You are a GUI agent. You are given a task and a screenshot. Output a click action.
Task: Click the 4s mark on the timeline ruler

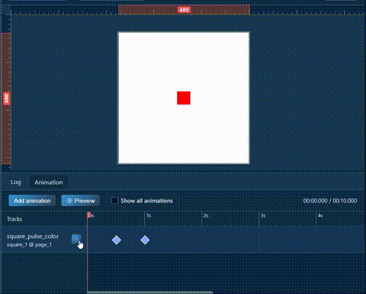pyautogui.click(x=320, y=215)
